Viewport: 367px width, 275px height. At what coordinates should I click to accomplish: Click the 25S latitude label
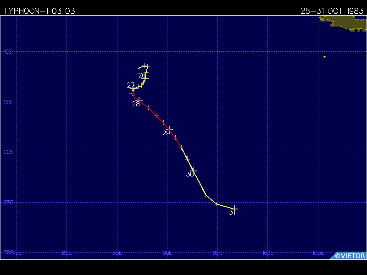click(7, 202)
